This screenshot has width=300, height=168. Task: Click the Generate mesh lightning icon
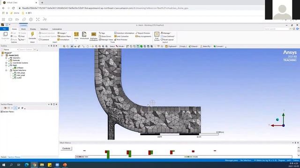pos(32,35)
